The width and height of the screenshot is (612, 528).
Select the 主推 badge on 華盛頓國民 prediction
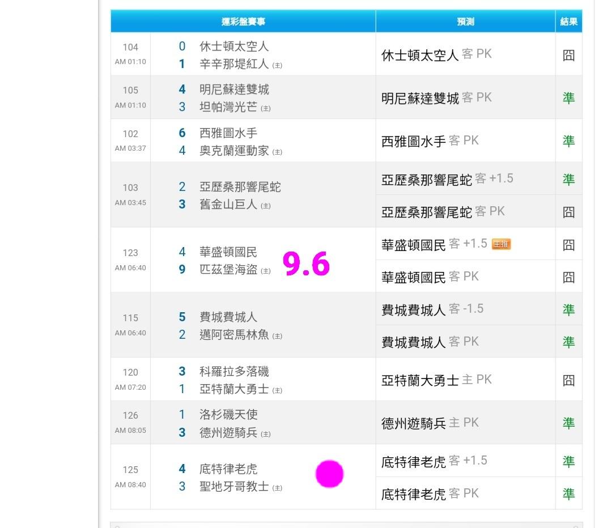501,244
